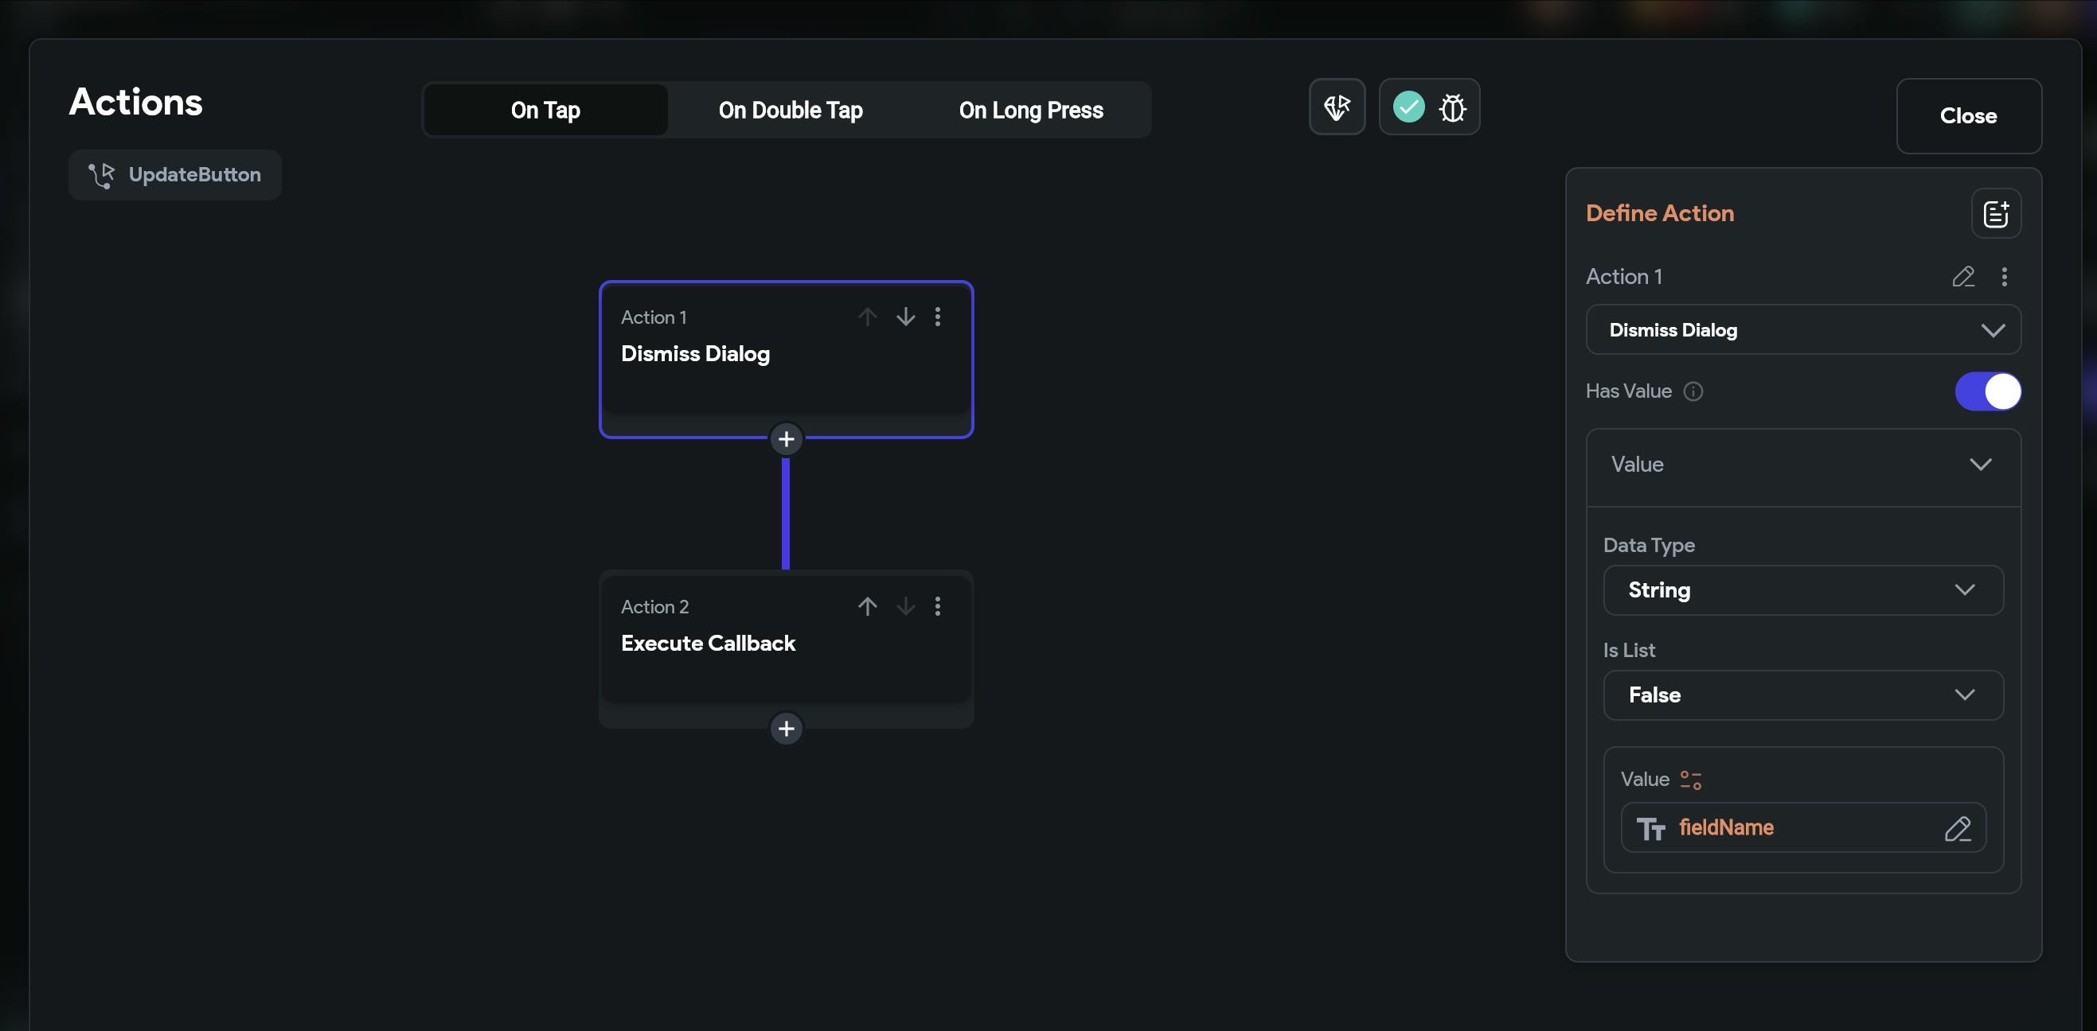Move Action 2 up with arrow icon
This screenshot has width=2097, height=1031.
867,606
